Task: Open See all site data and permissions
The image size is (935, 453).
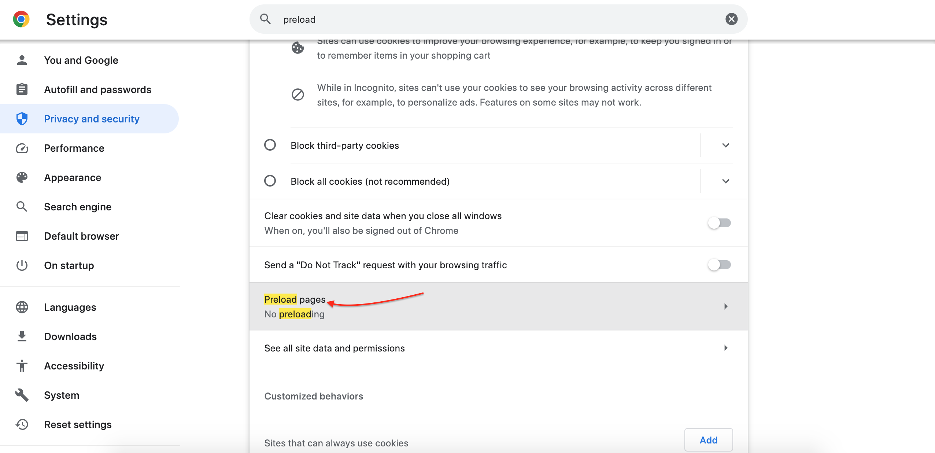Action: point(498,348)
